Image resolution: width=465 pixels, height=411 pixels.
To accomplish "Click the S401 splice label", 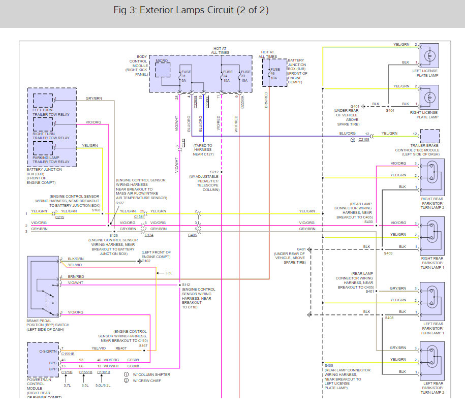I will coord(370,292).
